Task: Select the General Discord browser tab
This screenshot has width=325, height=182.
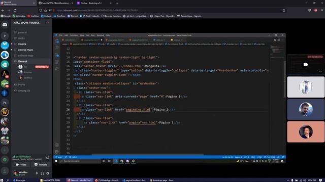Action: [18, 3]
